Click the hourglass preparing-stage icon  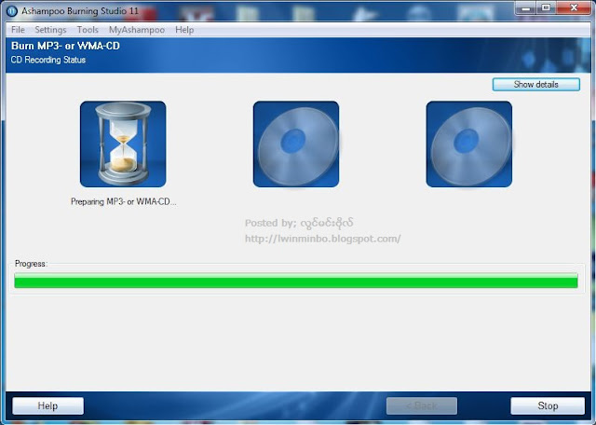(123, 144)
